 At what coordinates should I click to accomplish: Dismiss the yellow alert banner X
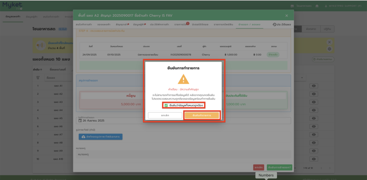[x=329, y=42]
